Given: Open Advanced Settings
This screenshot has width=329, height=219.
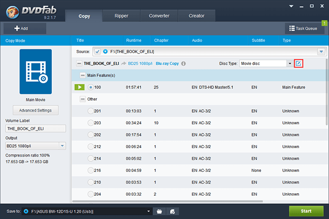Looking at the screenshot, I should point(35,110).
